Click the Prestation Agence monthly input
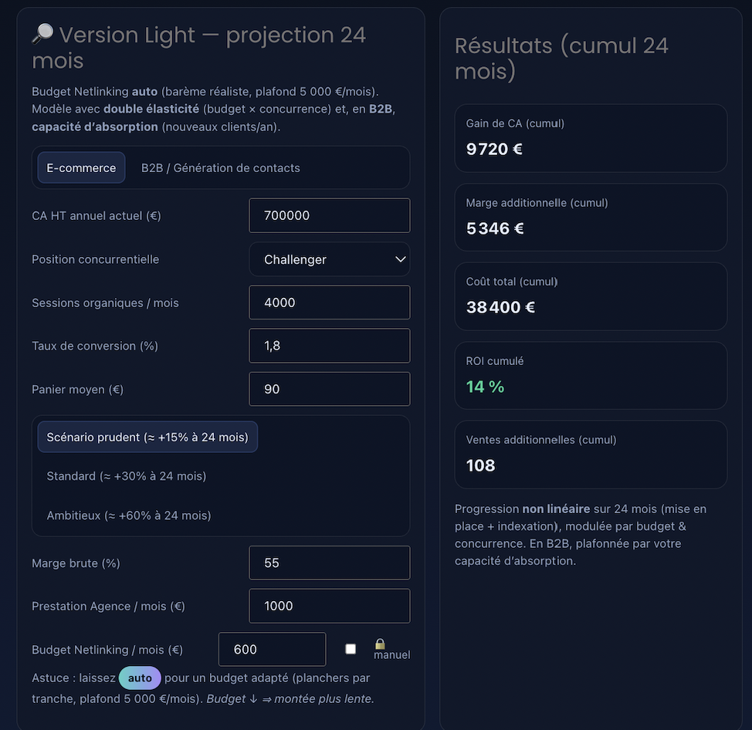The height and width of the screenshot is (730, 752). point(330,606)
